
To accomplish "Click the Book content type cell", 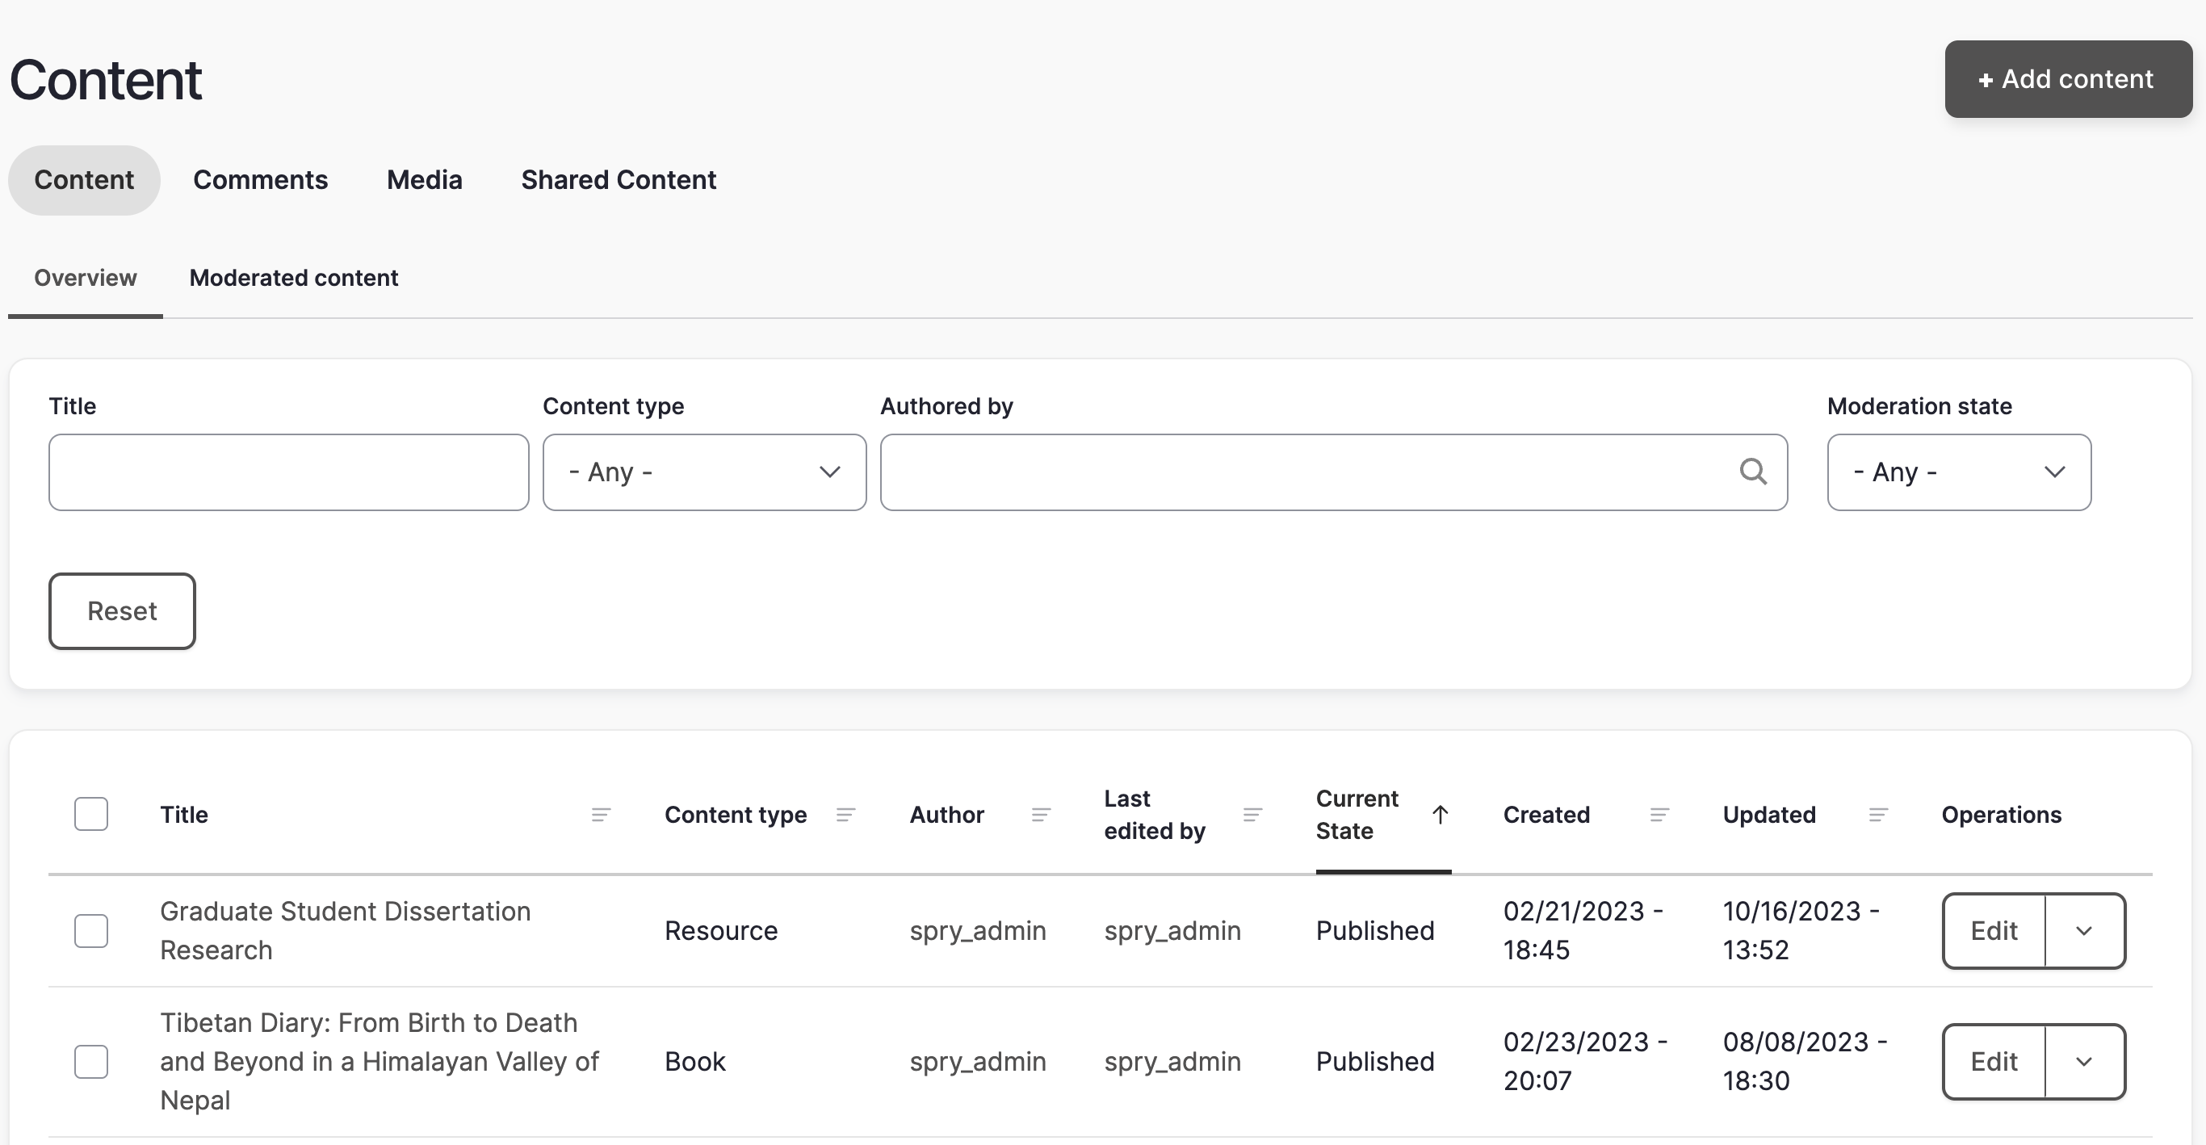I will click(x=695, y=1062).
